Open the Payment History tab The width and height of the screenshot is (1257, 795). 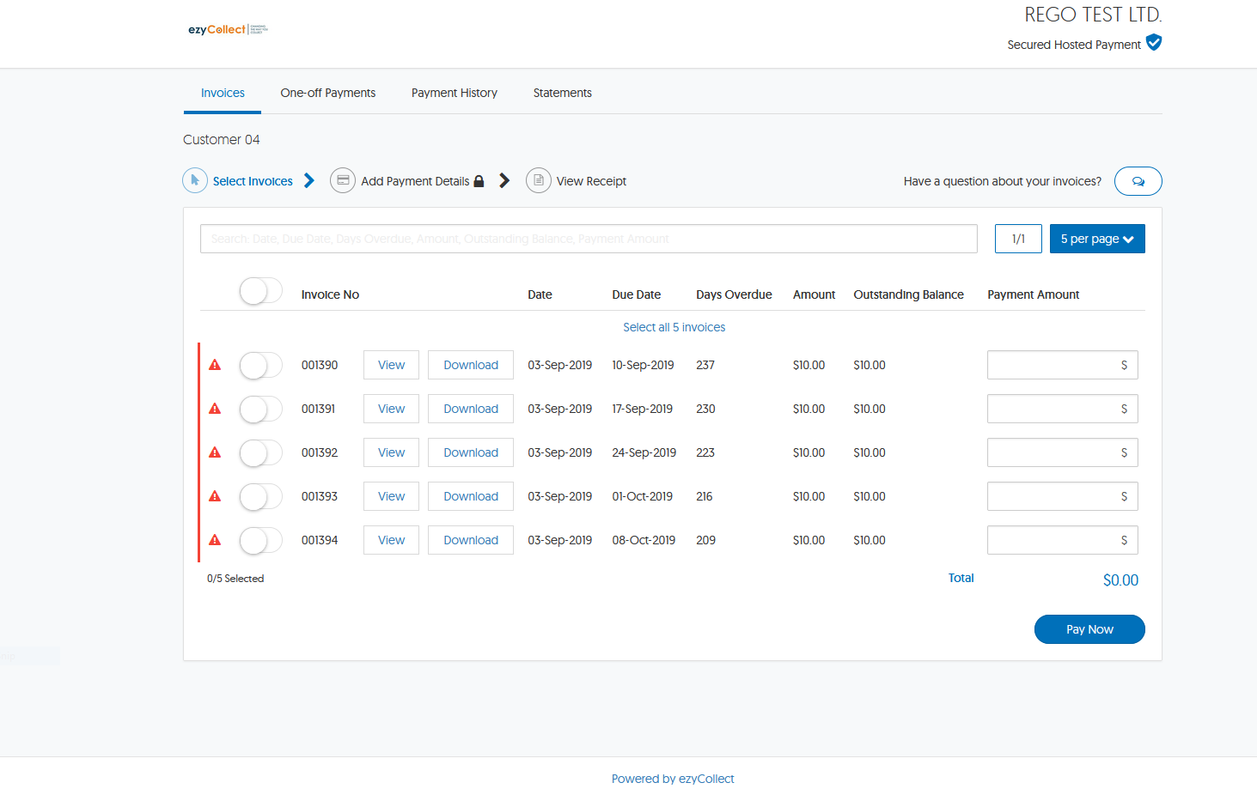click(455, 93)
